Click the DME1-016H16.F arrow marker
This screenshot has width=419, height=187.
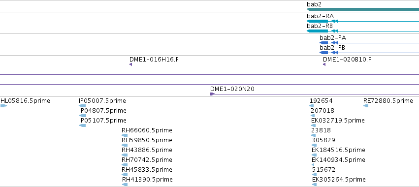[130, 64]
